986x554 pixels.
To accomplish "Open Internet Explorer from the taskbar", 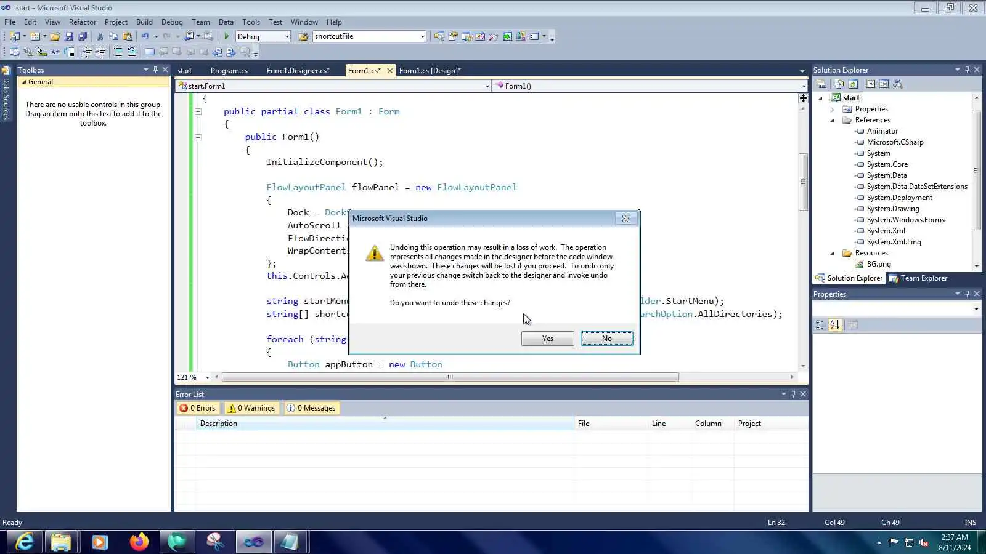I will pyautogui.click(x=25, y=542).
